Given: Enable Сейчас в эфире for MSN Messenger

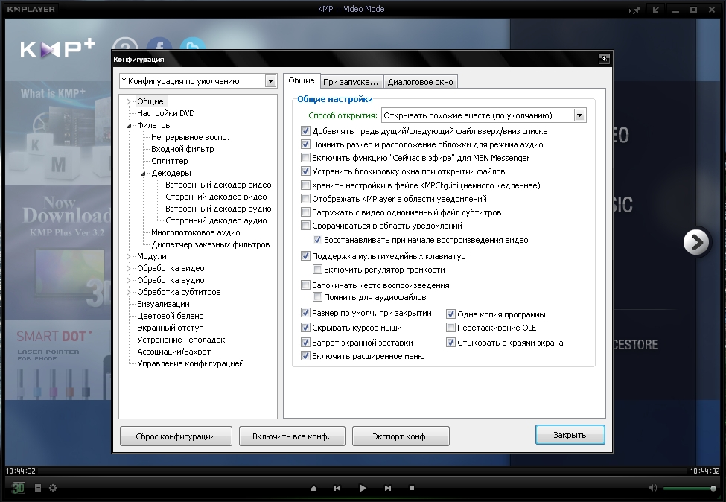Looking at the screenshot, I should (x=305, y=158).
